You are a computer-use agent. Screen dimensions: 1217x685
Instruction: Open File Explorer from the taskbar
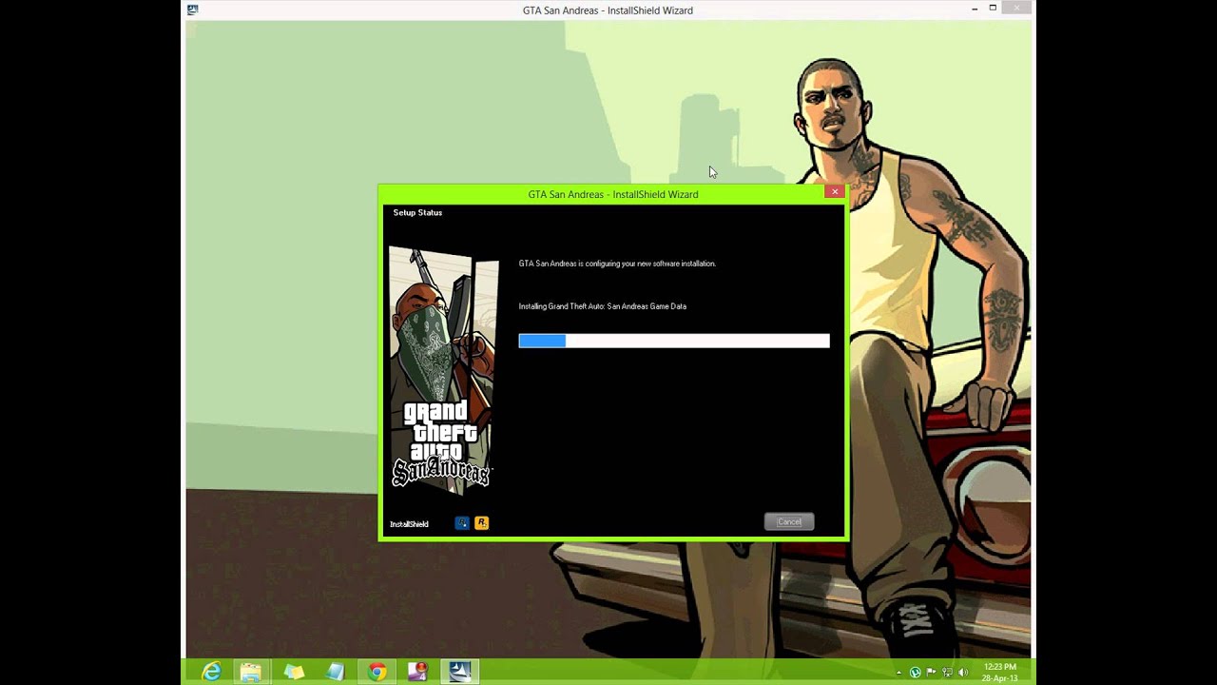coord(251,672)
